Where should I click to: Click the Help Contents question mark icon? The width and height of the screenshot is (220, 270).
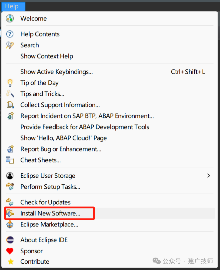pyautogui.click(x=10, y=34)
